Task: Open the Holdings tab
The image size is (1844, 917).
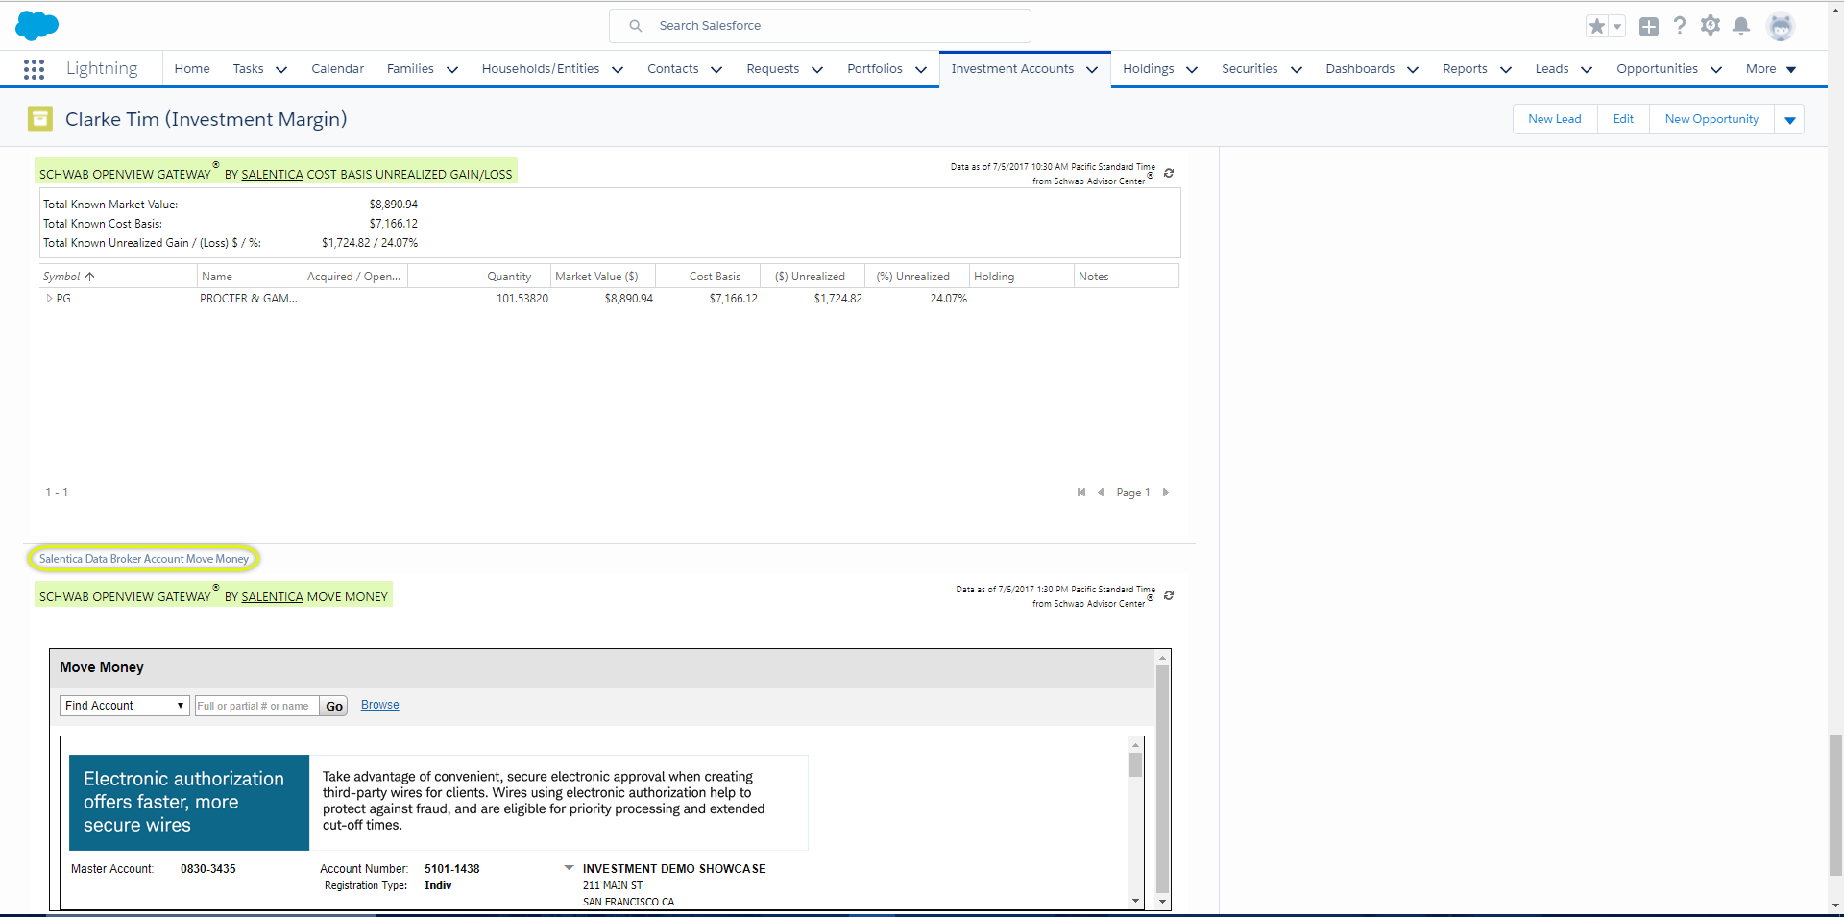Action: click(1148, 69)
